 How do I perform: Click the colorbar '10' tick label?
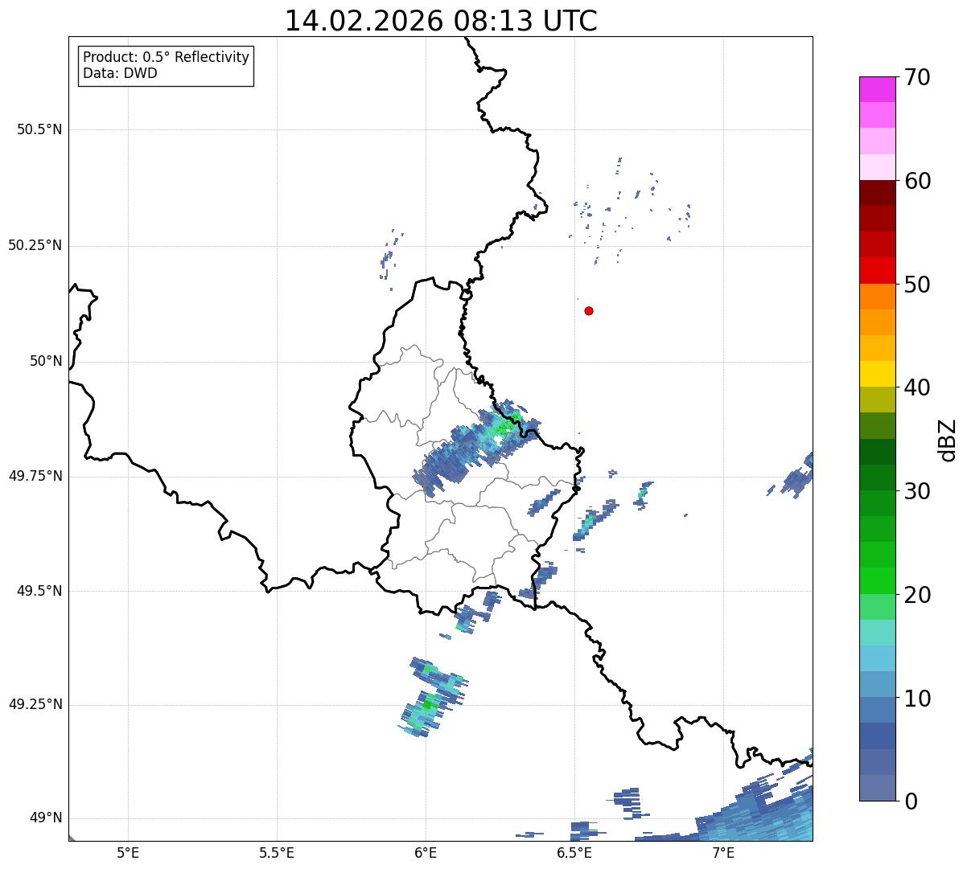pos(918,698)
